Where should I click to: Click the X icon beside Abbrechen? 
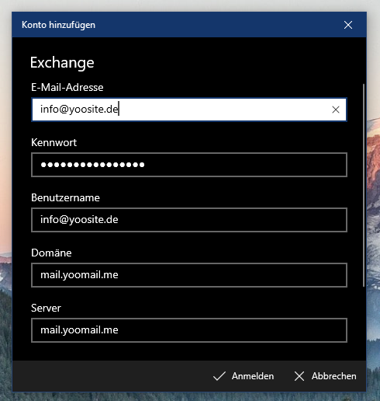299,376
